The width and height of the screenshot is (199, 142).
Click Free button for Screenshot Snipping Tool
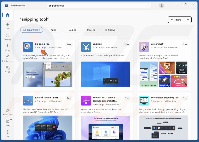[x=185, y=98]
